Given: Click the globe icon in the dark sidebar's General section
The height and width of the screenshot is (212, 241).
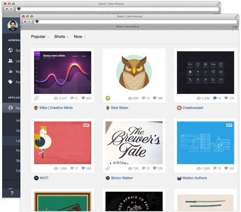Looking at the screenshot, I should point(10,50).
